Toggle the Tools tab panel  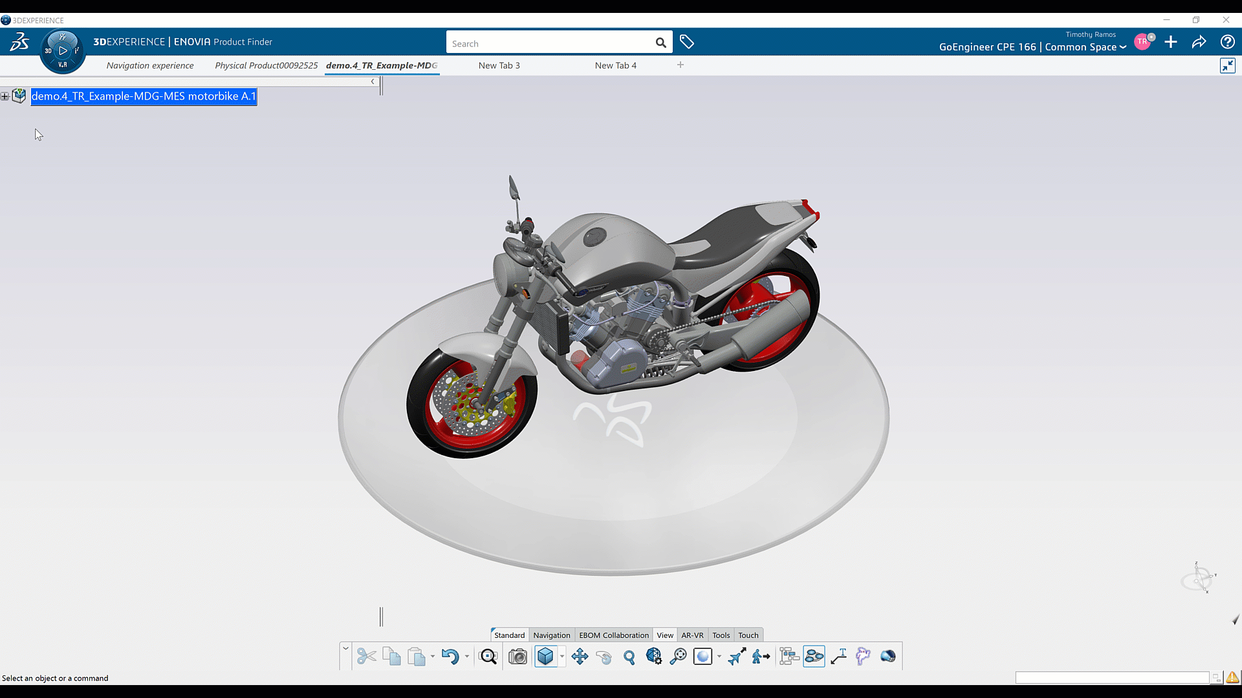pyautogui.click(x=721, y=635)
